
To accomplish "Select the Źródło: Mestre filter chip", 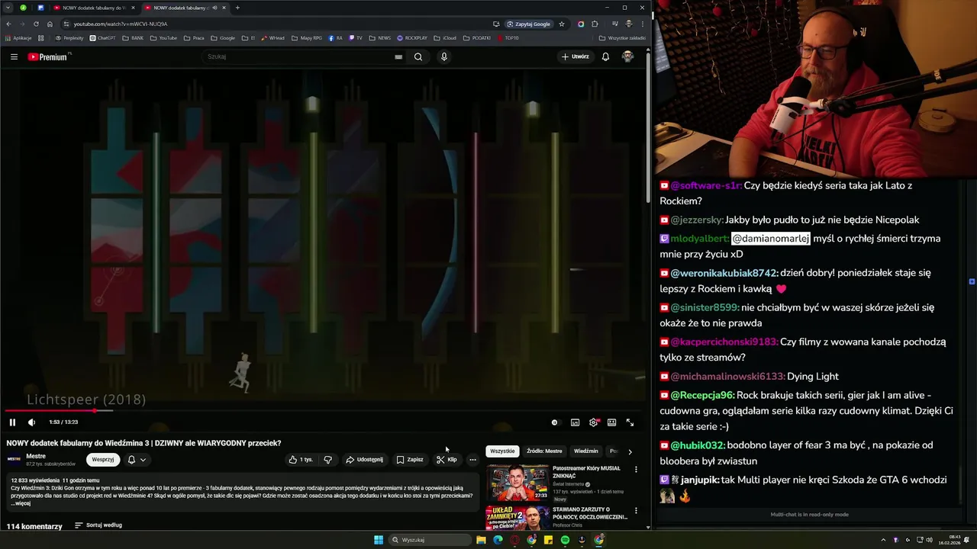I will (x=544, y=451).
